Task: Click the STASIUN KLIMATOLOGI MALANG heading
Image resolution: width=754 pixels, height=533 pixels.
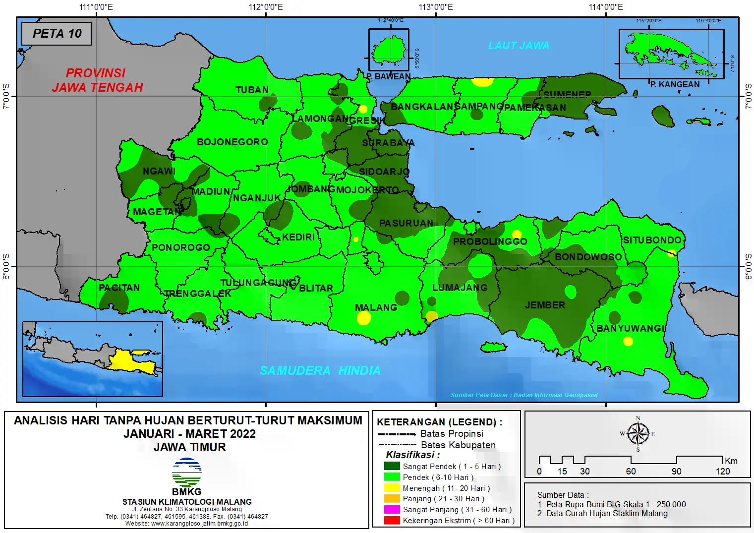Action: (x=187, y=502)
